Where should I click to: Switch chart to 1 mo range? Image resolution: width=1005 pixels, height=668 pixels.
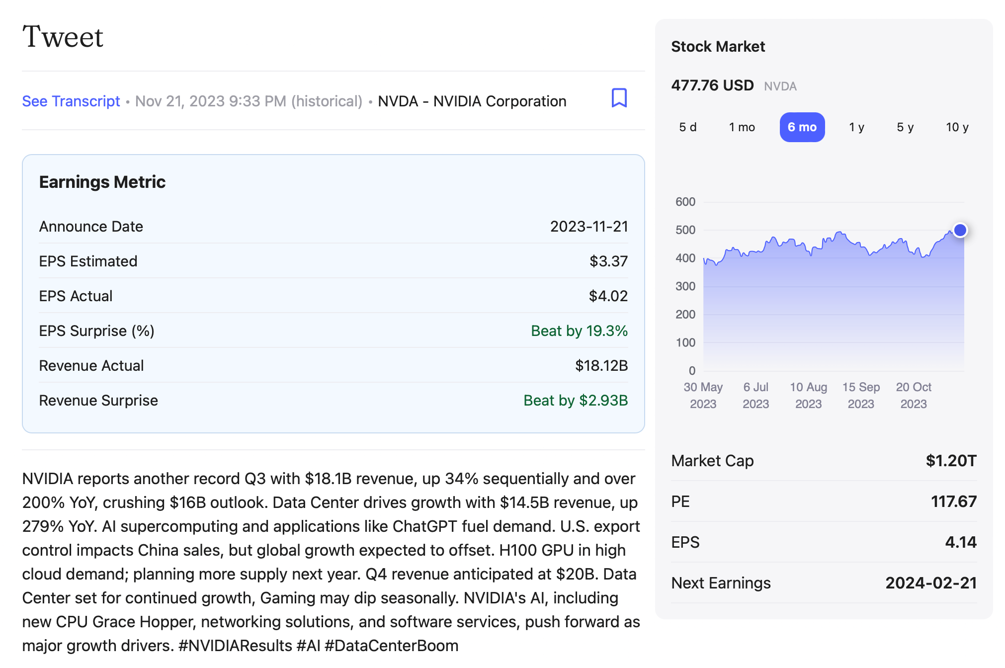(x=742, y=127)
